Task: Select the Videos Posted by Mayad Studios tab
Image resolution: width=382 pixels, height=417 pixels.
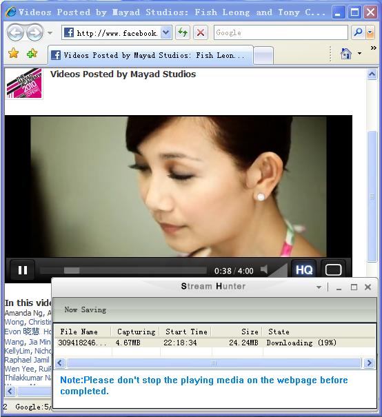Action: point(150,55)
